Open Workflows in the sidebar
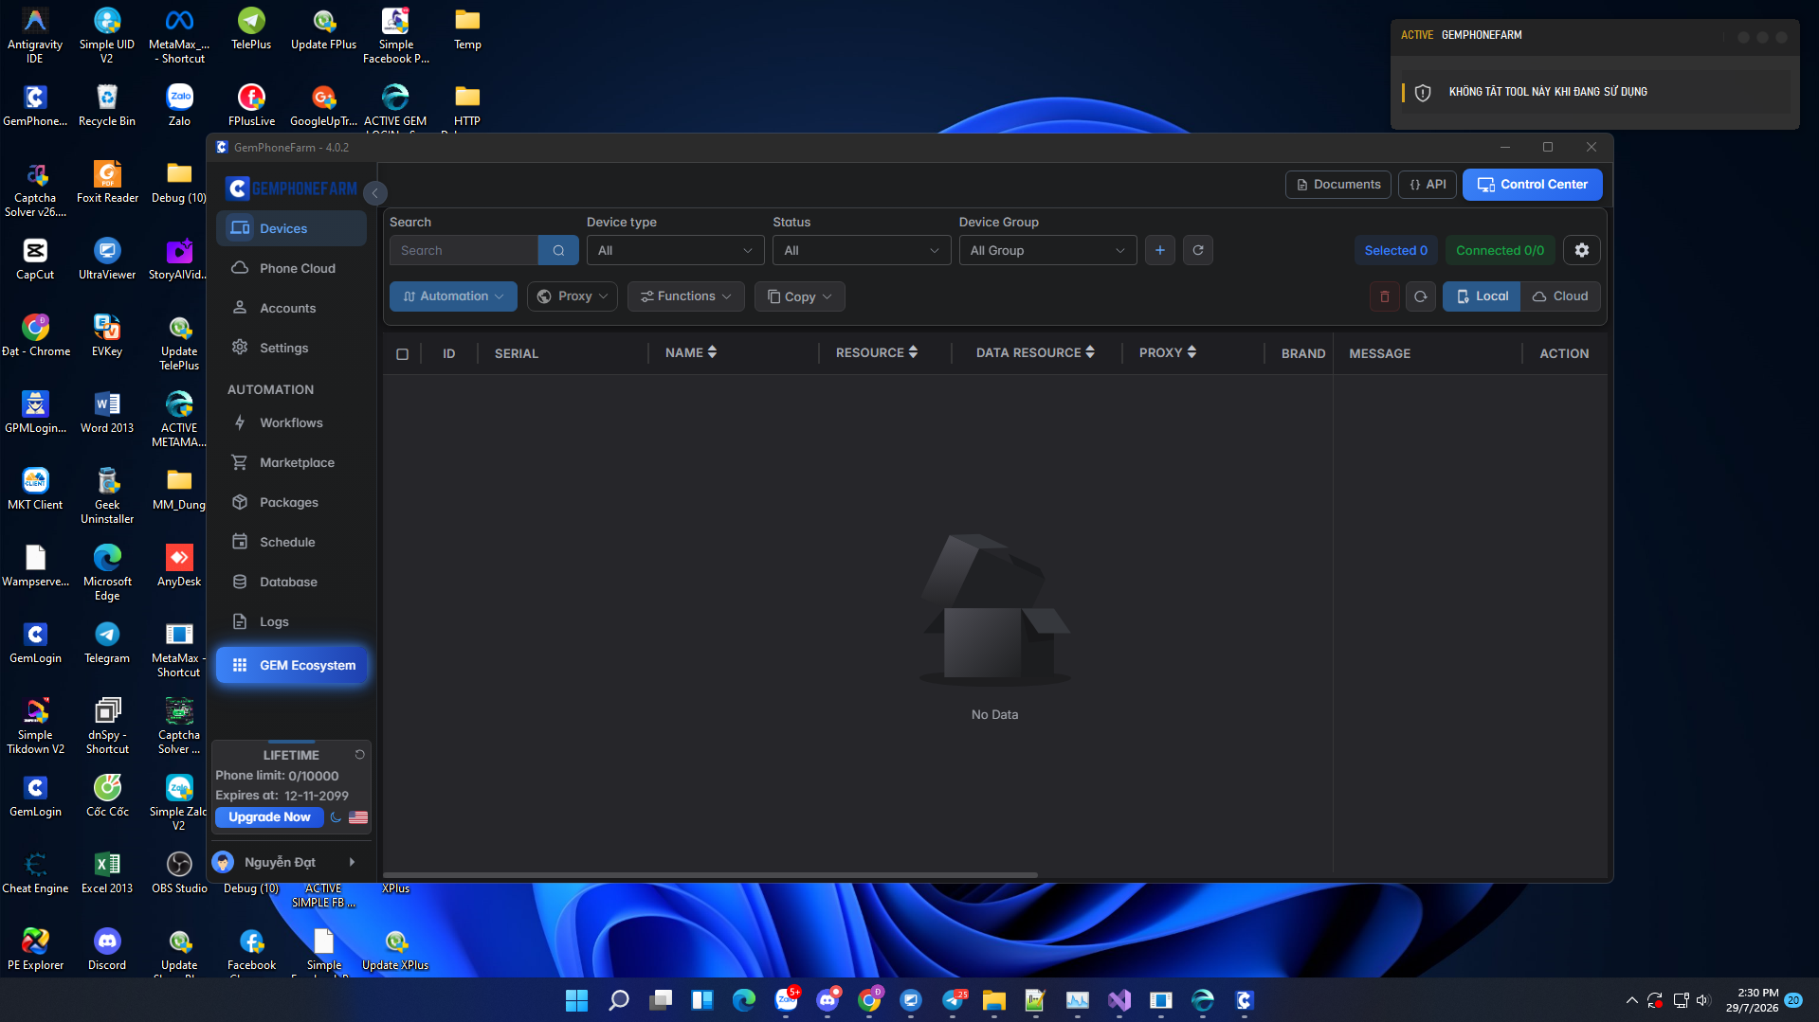The height and width of the screenshot is (1022, 1819). click(x=291, y=422)
